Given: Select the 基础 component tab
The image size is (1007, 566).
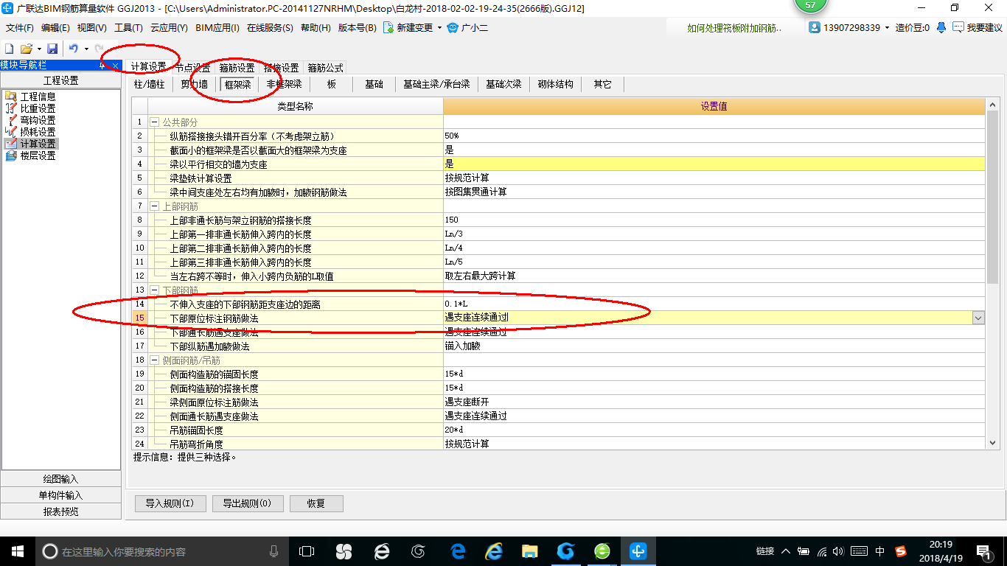Looking at the screenshot, I should pyautogui.click(x=374, y=84).
